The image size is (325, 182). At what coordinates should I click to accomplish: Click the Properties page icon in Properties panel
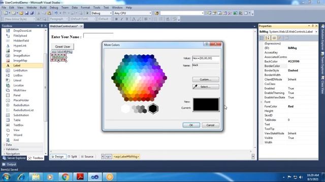274,38
